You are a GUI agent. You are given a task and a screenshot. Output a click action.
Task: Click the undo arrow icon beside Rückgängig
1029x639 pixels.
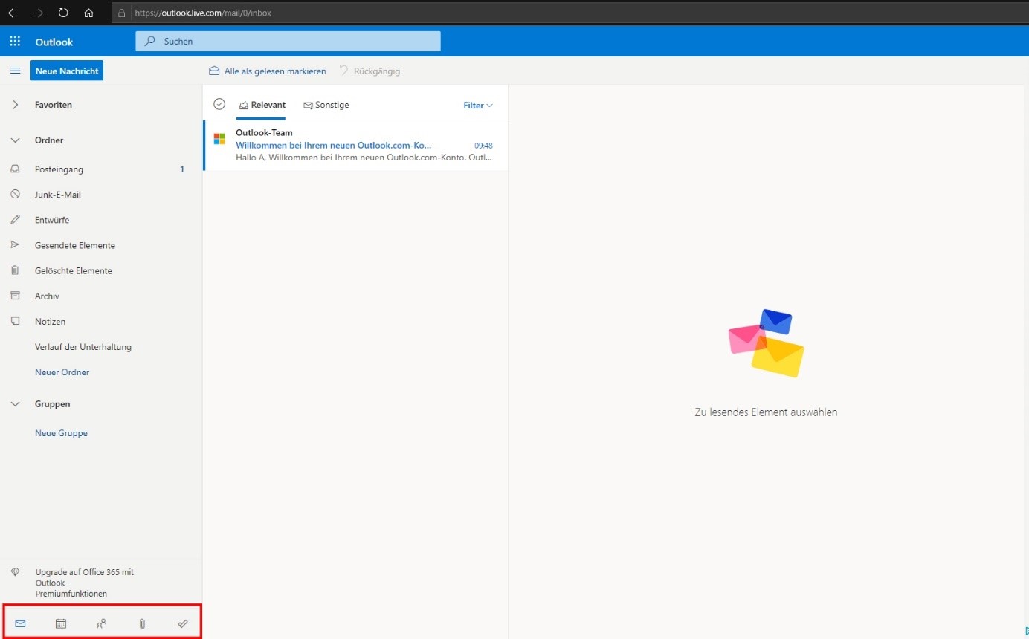coord(344,71)
